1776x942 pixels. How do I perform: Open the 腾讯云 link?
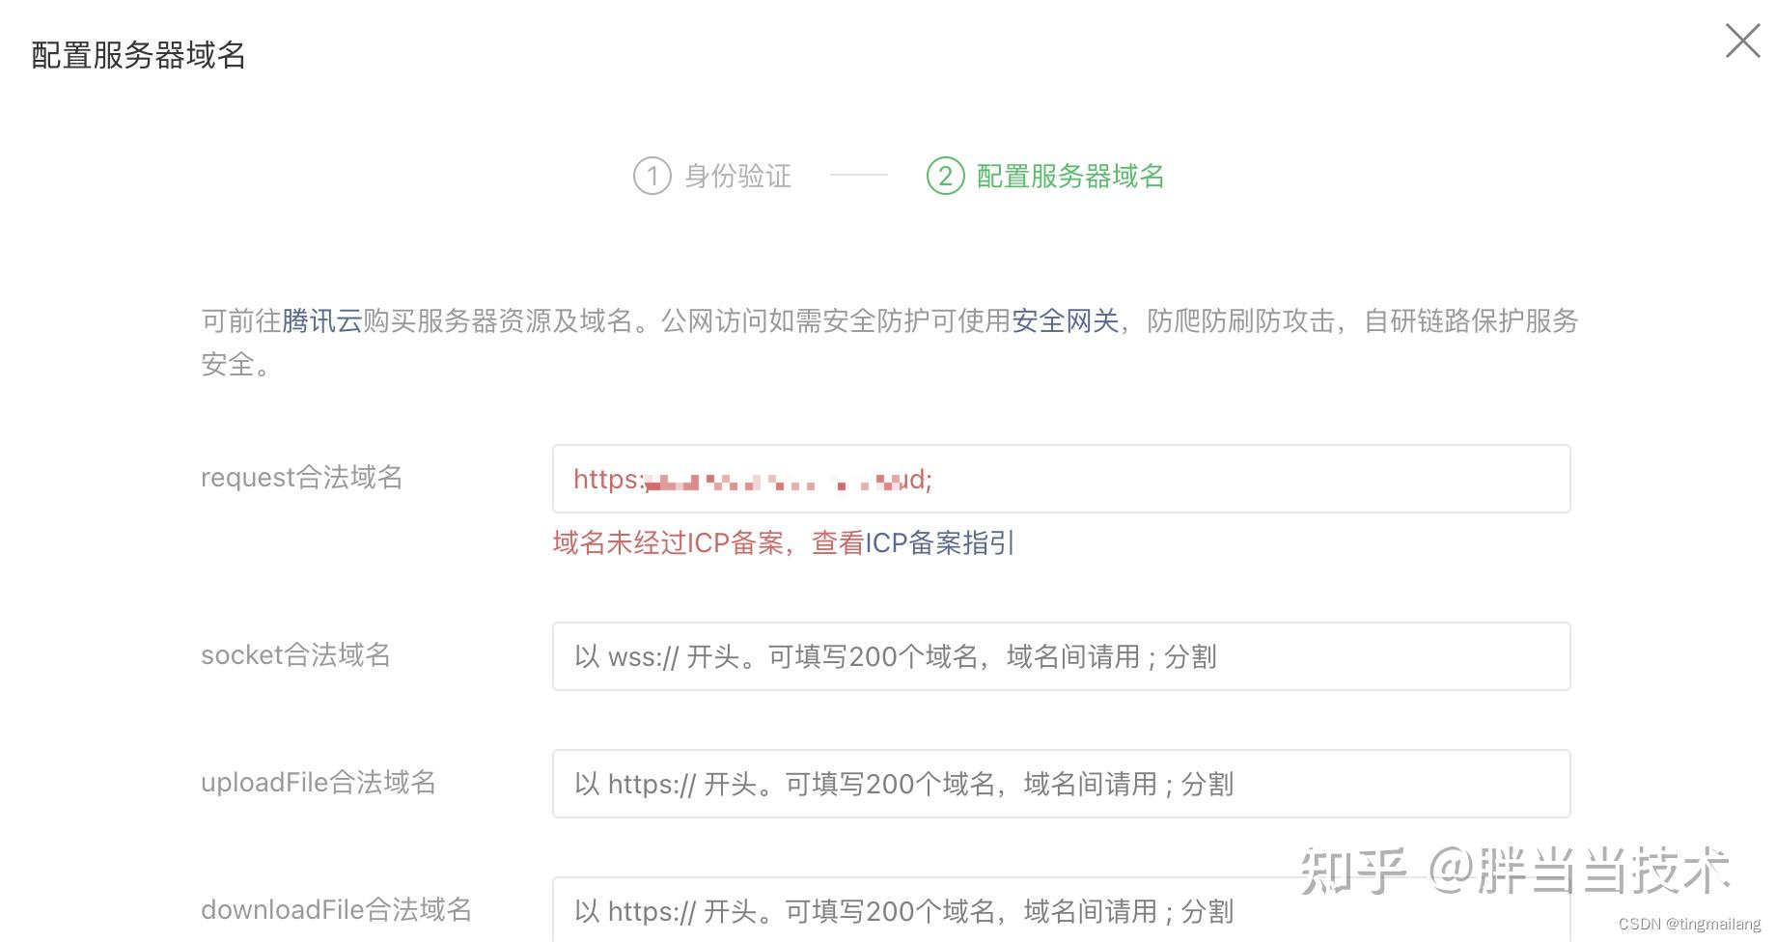(321, 320)
